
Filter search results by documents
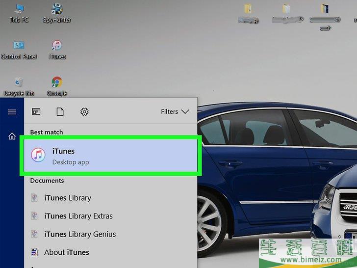60,112
